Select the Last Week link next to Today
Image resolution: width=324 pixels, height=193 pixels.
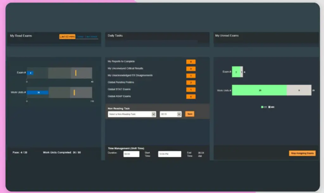(x=92, y=36)
